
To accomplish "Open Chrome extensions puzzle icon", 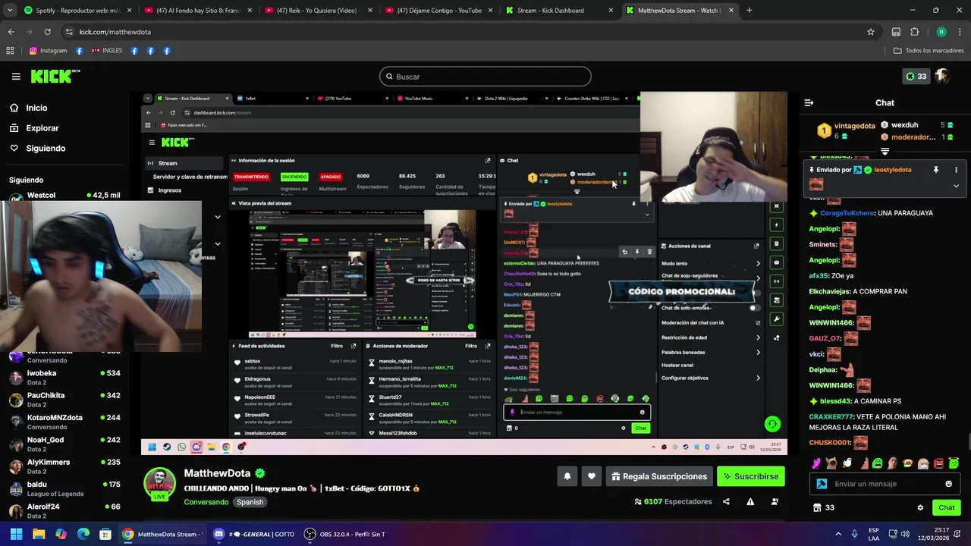I will [x=914, y=32].
